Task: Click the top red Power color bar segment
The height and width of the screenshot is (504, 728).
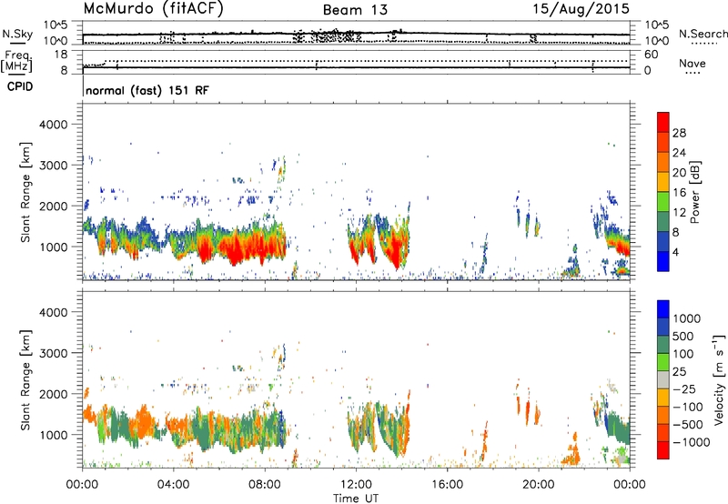Action: click(x=663, y=122)
